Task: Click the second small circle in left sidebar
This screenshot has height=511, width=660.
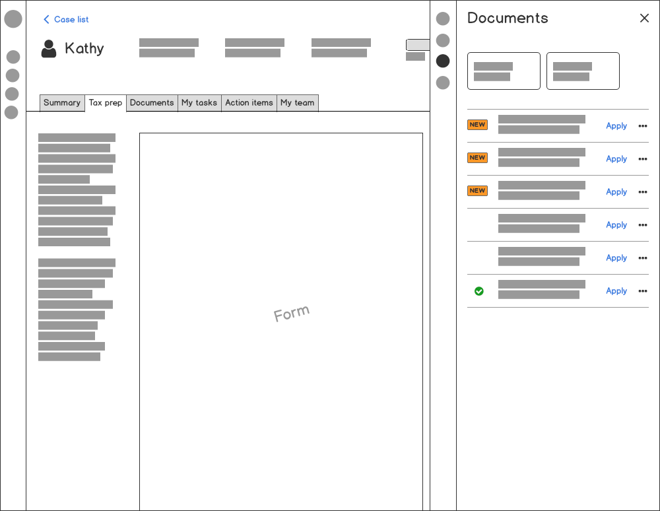Action: 13,75
